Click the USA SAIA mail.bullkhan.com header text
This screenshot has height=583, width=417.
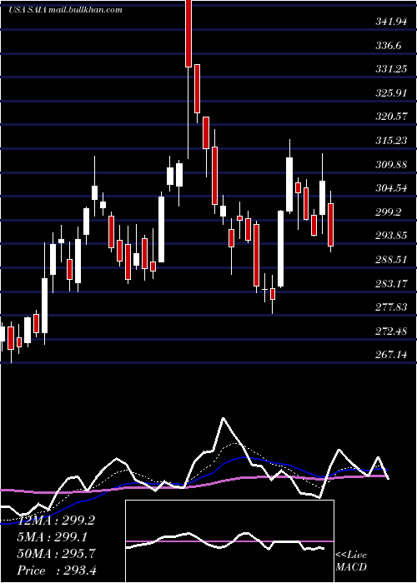[66, 10]
